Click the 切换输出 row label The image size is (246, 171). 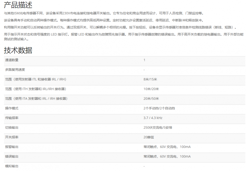point(12,128)
